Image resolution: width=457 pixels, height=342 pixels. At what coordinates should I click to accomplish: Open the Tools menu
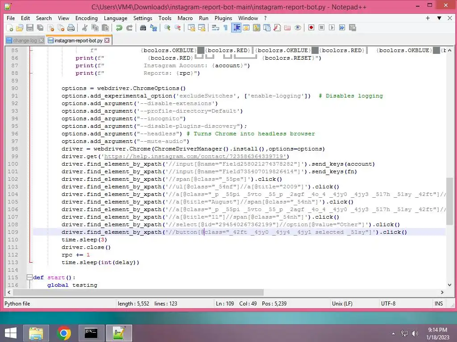165,18
